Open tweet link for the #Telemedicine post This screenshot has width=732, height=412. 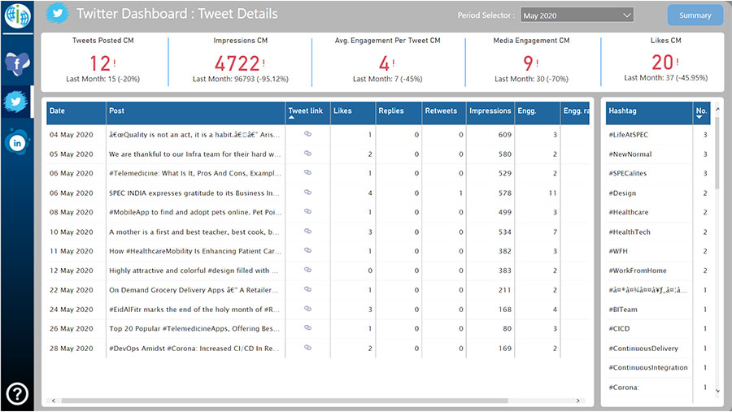click(307, 172)
